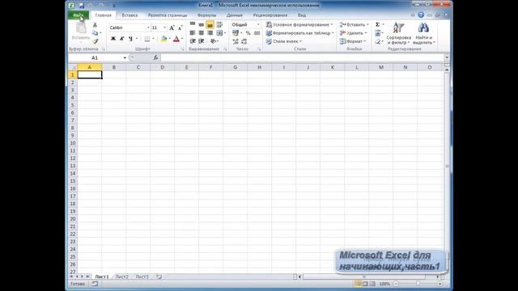Toggle underline Ч formatting

click(130, 39)
